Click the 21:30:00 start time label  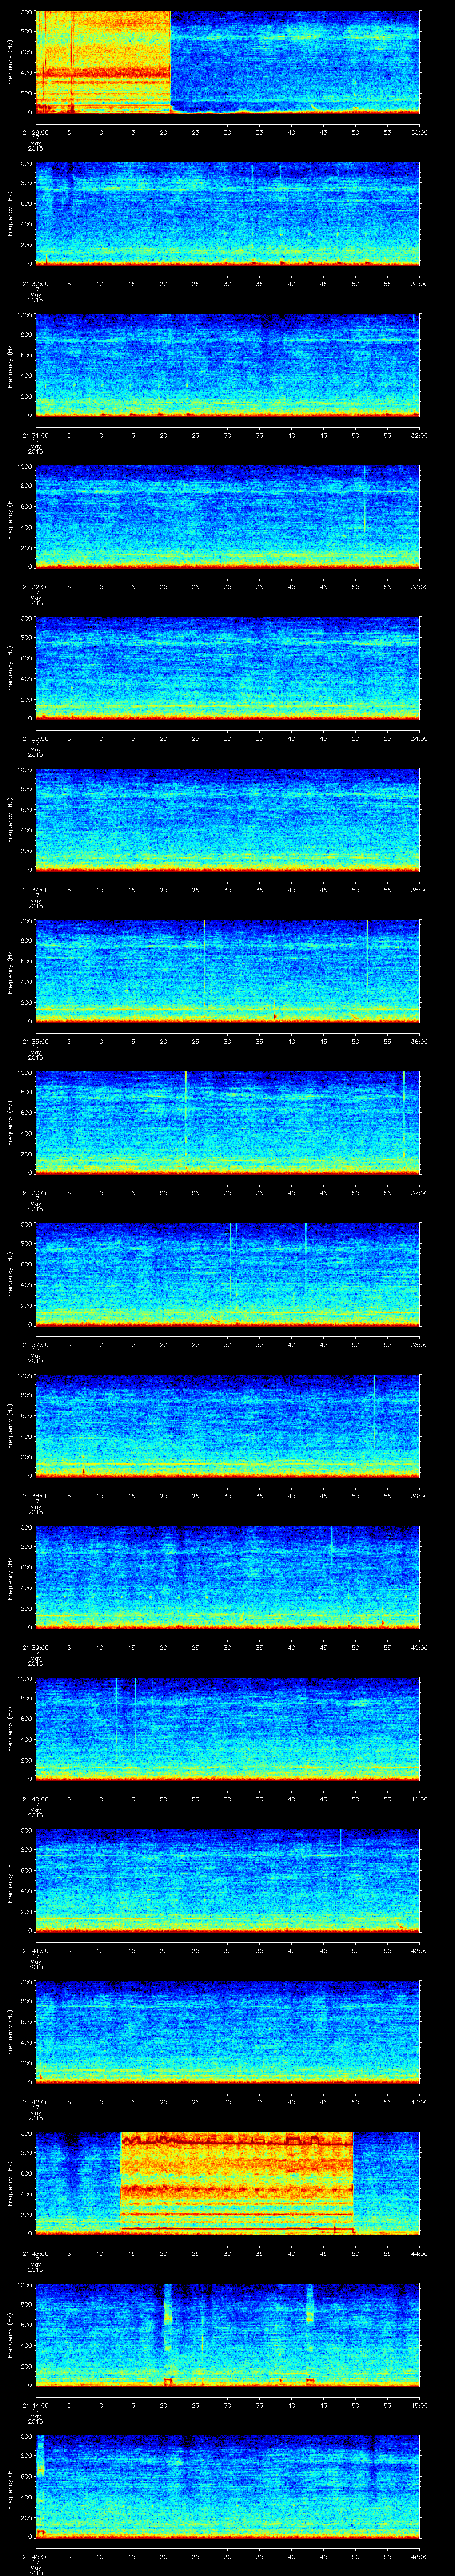35,284
